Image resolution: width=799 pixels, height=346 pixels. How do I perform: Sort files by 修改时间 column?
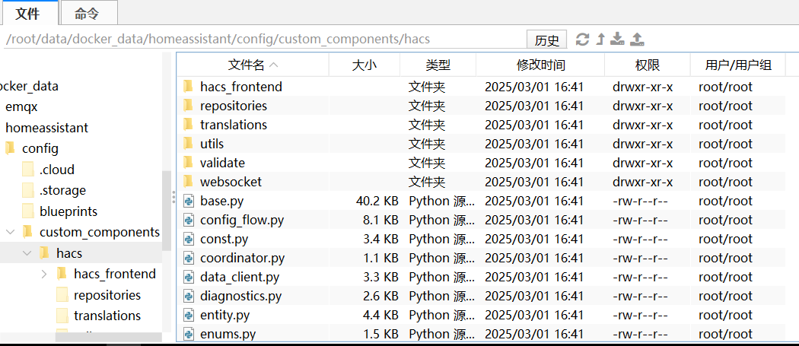(541, 65)
